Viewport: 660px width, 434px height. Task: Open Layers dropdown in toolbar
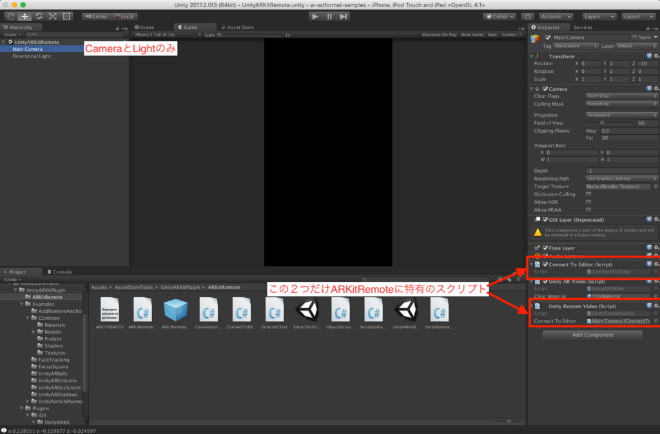click(599, 16)
